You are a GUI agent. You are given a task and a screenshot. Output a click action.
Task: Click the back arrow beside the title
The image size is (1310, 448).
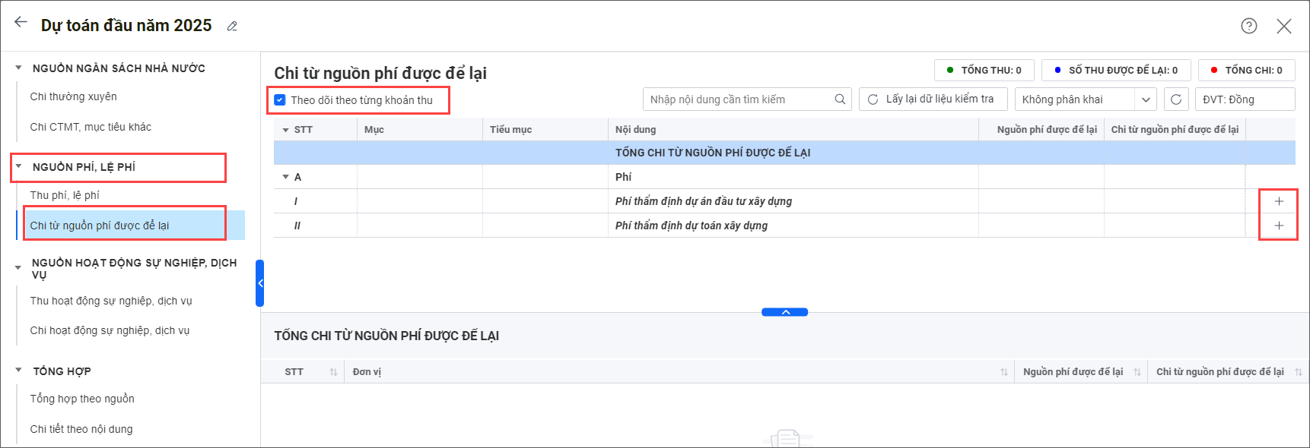coord(21,23)
